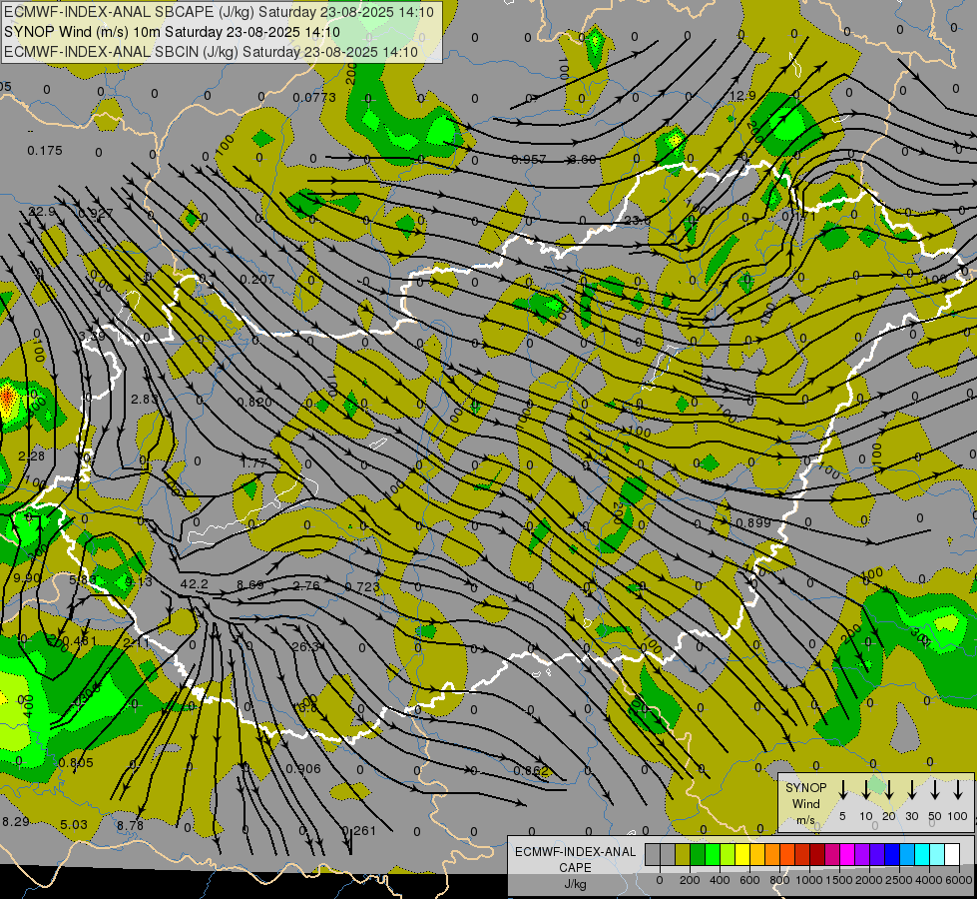Click the 8.29 value on the map

click(16, 822)
